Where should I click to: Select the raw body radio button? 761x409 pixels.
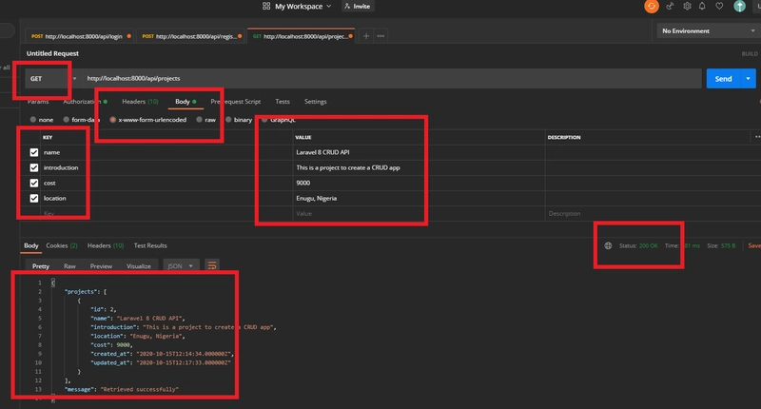point(199,119)
